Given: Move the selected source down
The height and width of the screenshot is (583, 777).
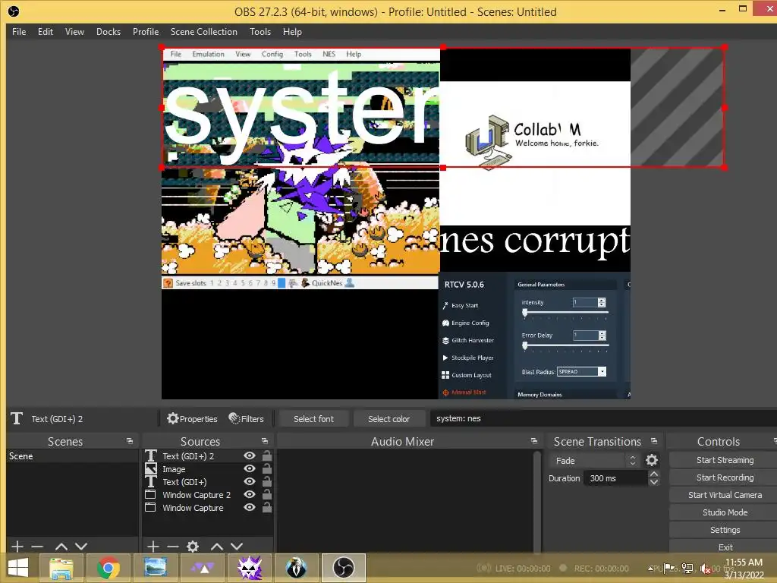Looking at the screenshot, I should (237, 547).
